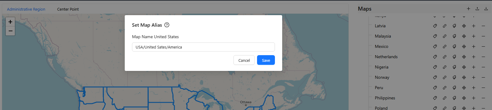This screenshot has width=492, height=110.
Task: Switch to the Administrative Region tab
Action: [x=26, y=9]
